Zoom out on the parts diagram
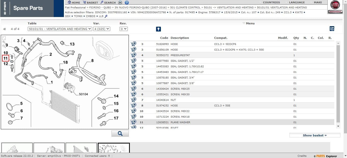Image resolution: width=347 pixels, height=158 pixels. (4, 46)
